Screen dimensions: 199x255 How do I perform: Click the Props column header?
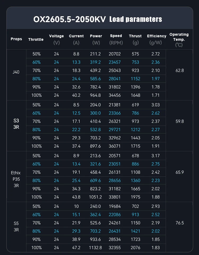click(16, 39)
